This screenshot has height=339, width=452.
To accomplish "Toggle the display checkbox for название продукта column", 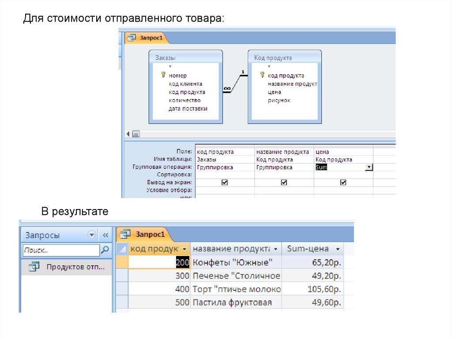I will click(284, 182).
